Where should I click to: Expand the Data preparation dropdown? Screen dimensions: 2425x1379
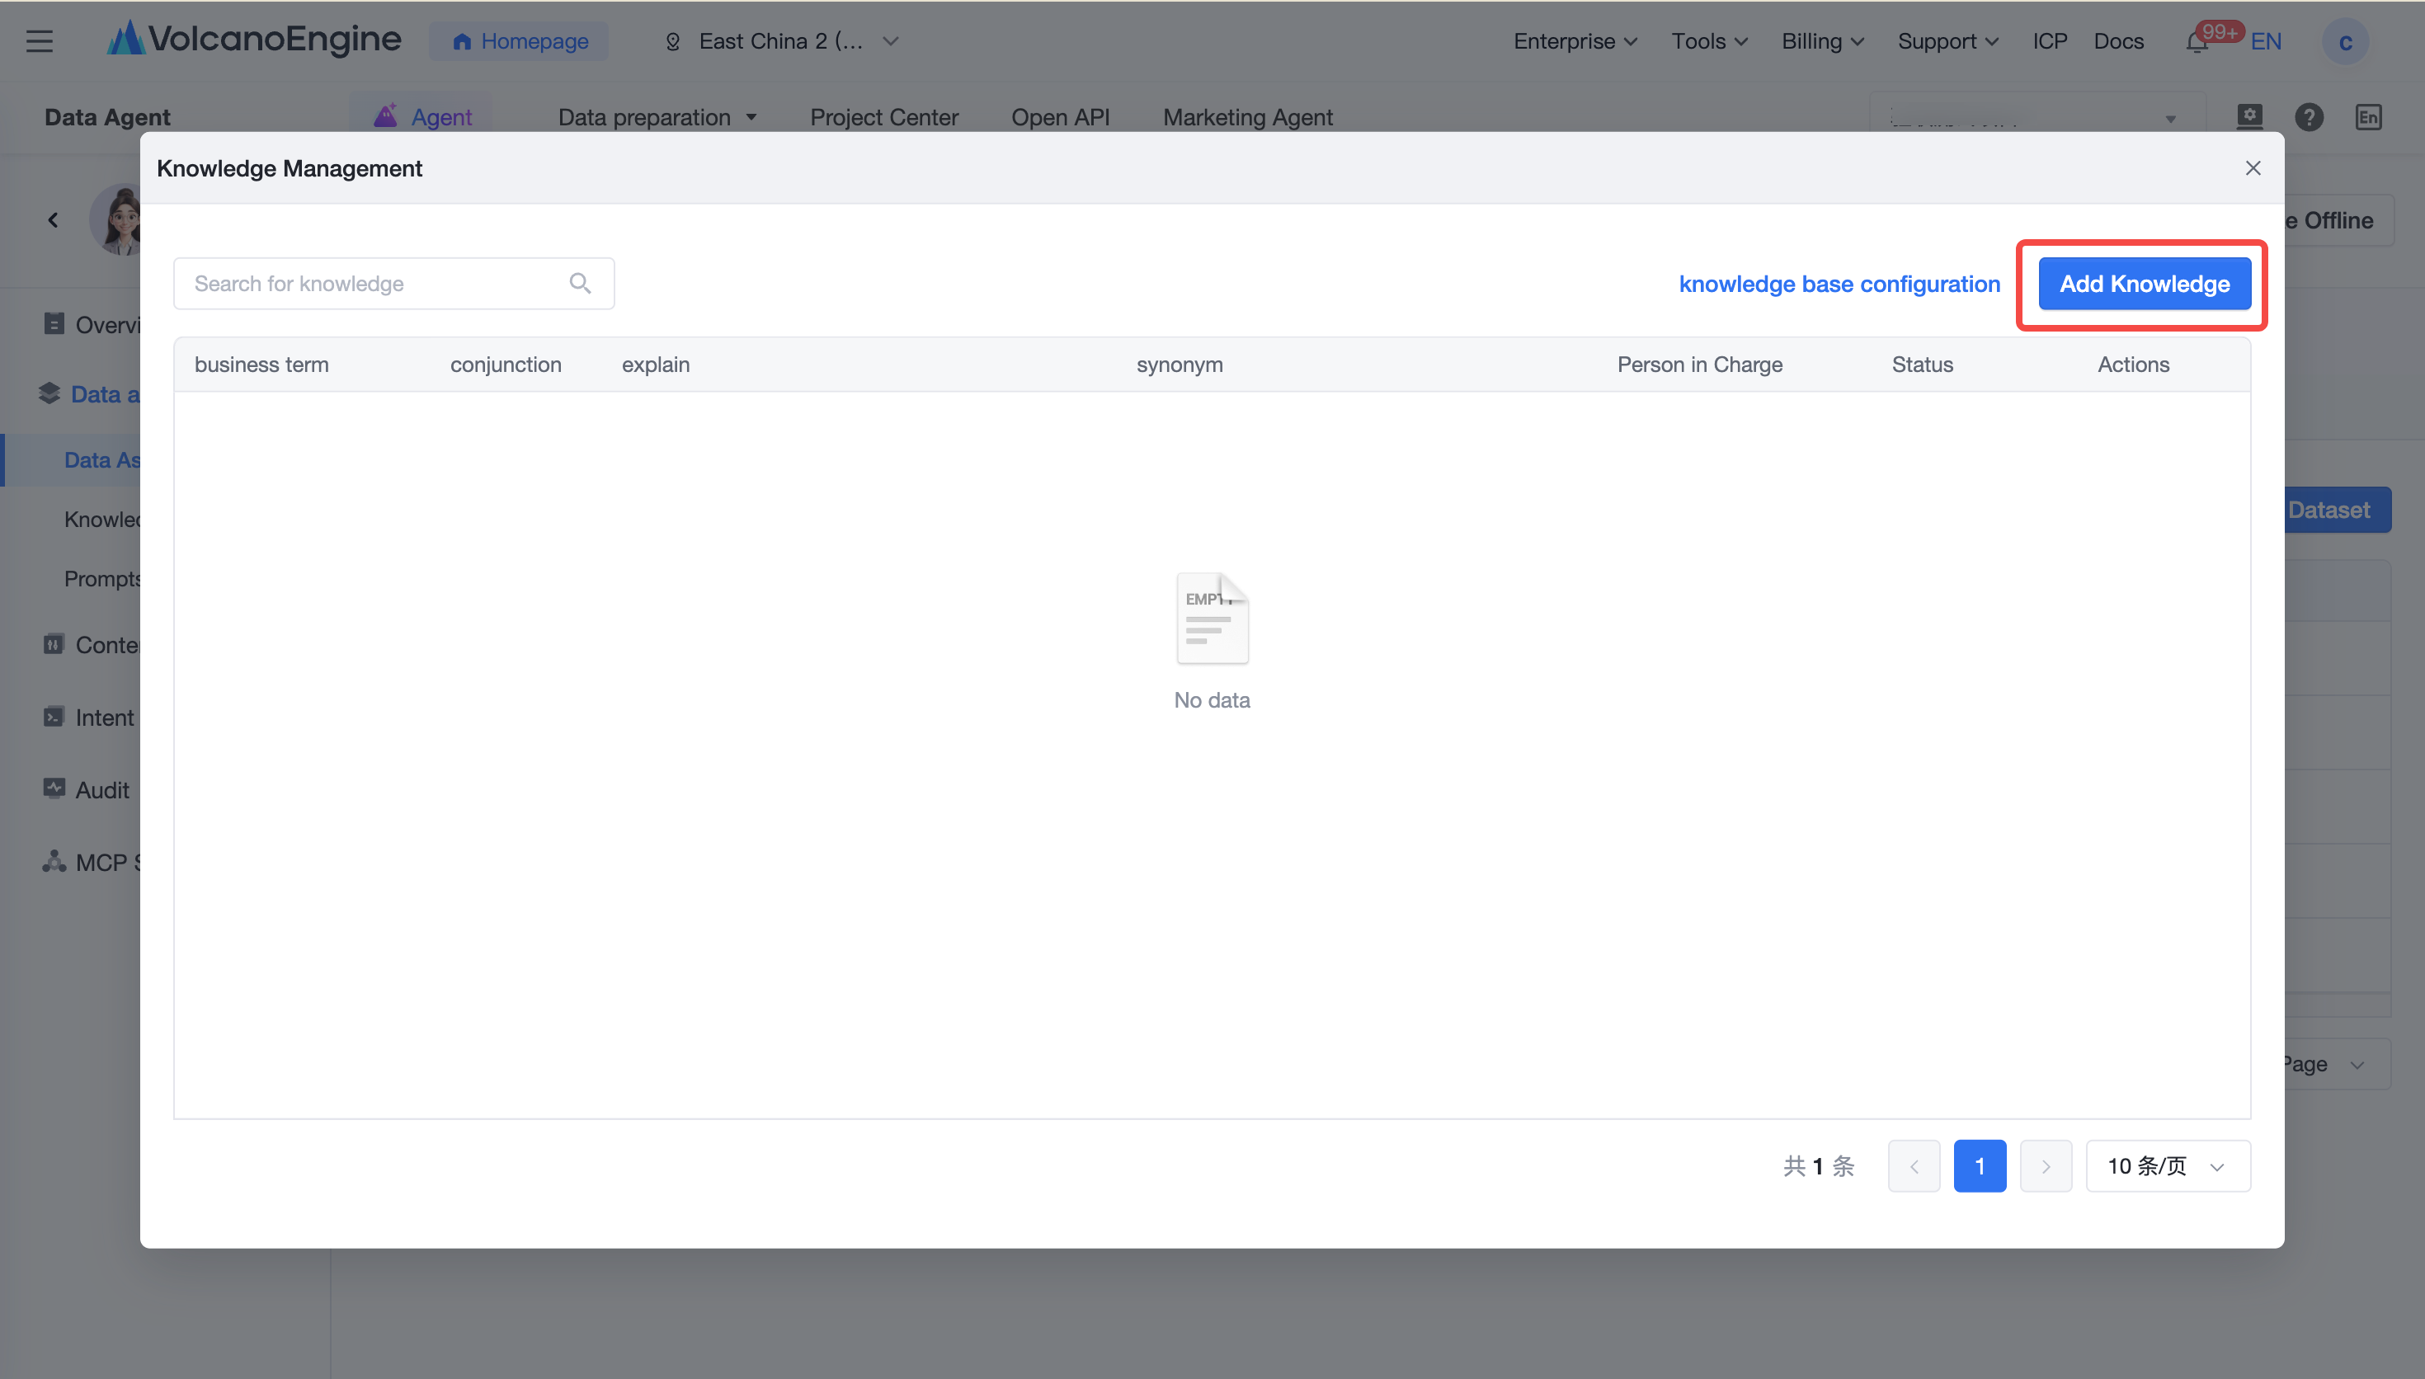tap(657, 116)
